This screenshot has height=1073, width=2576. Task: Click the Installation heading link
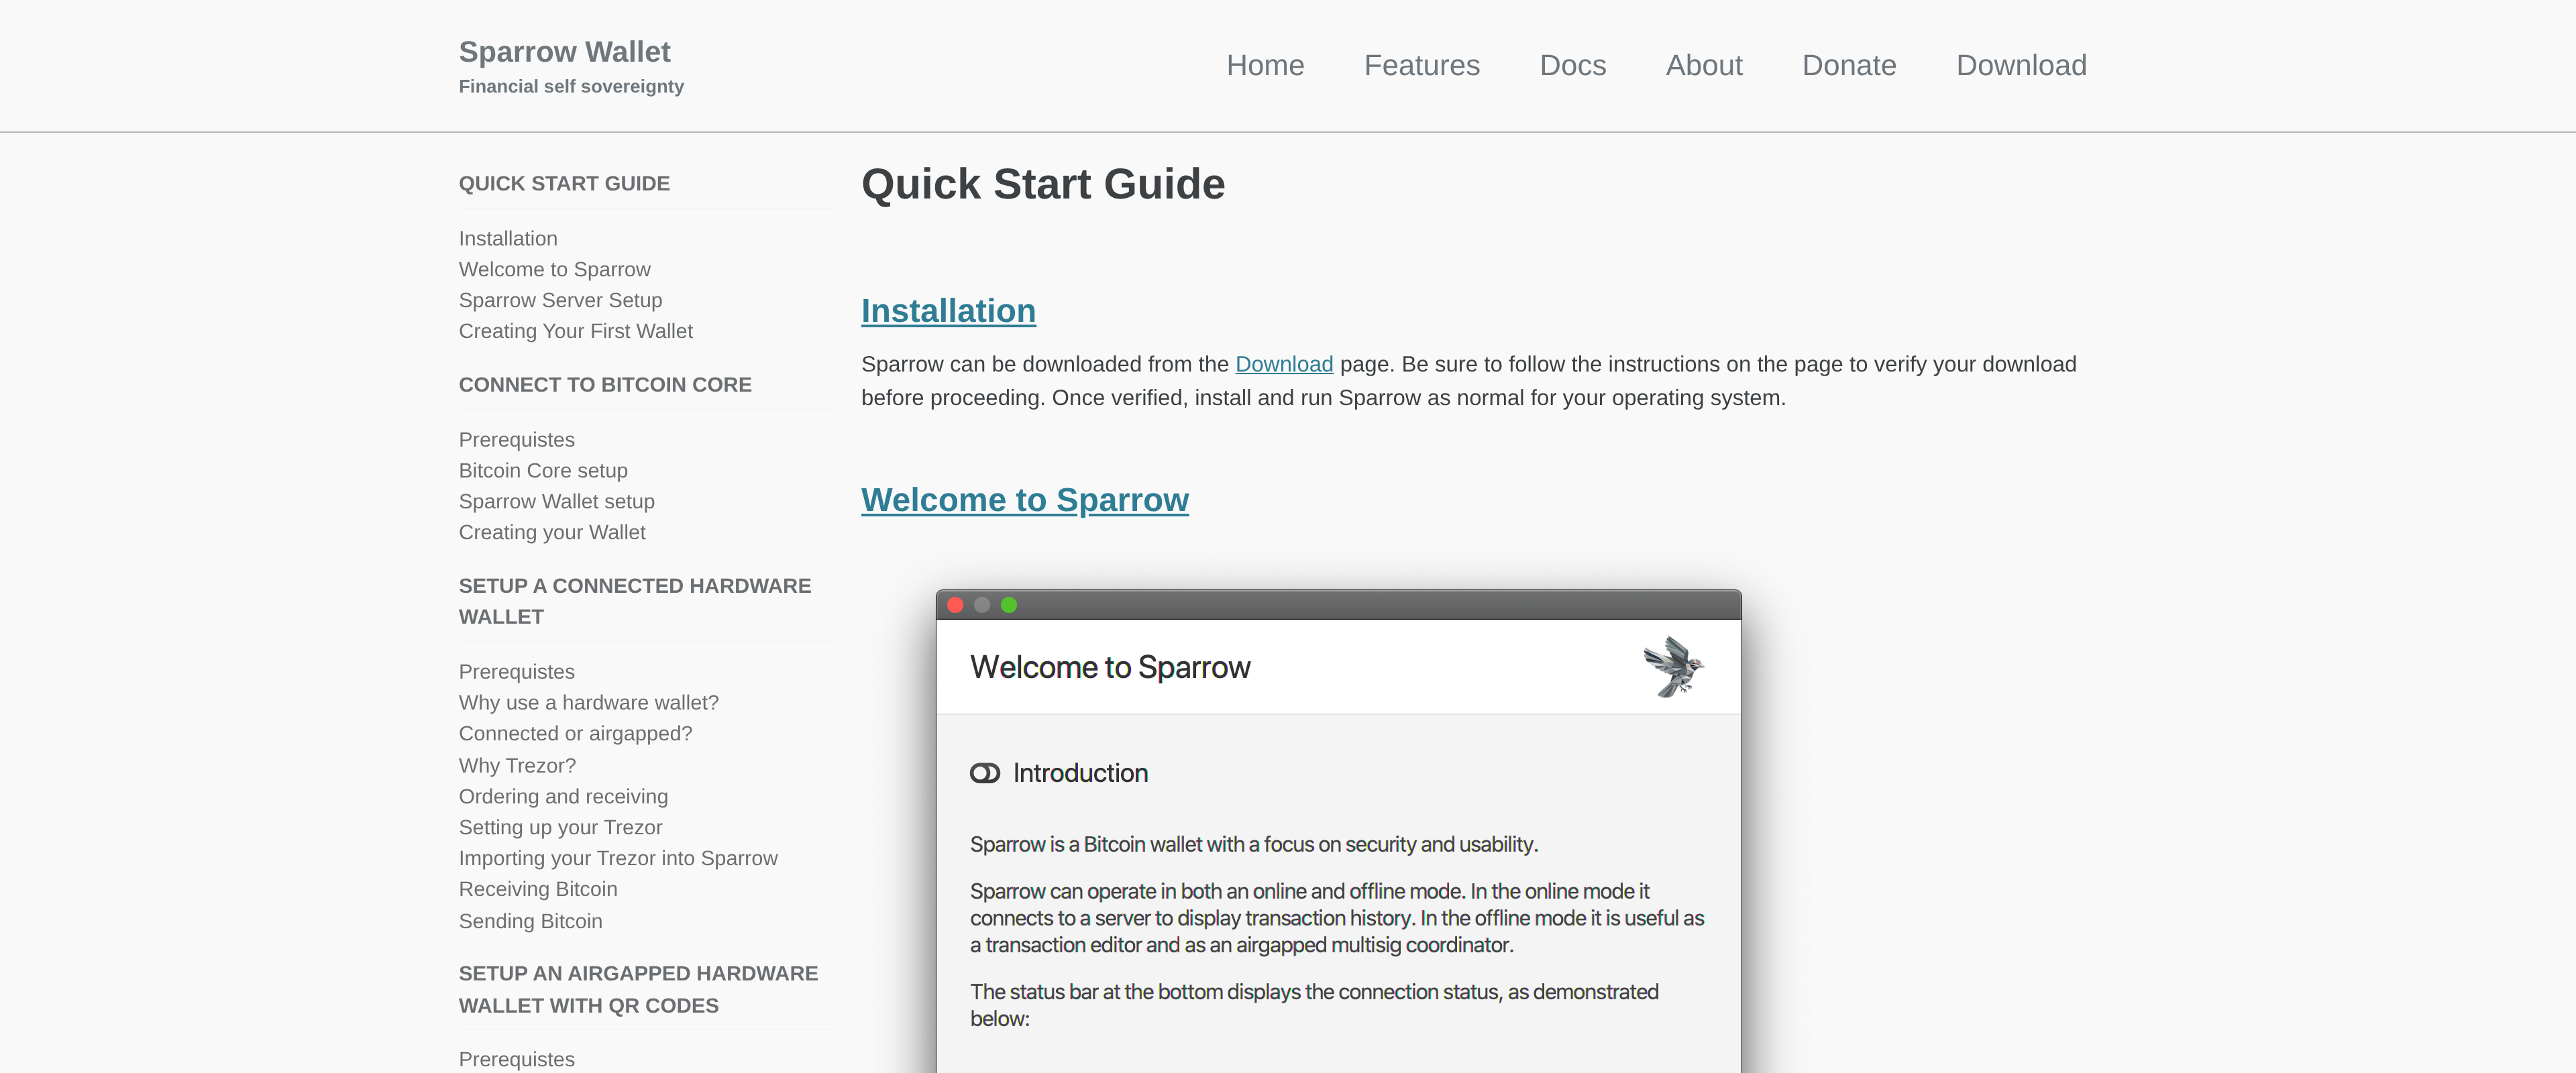[x=948, y=311]
